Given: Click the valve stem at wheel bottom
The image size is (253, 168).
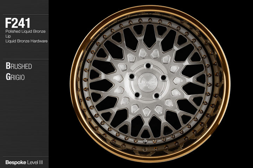Looking at the screenshot, I should pyautogui.click(x=144, y=141).
